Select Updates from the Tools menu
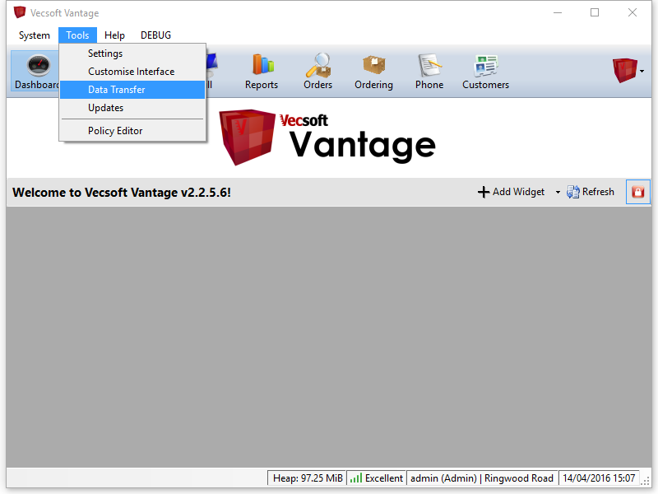The image size is (658, 494). [106, 108]
